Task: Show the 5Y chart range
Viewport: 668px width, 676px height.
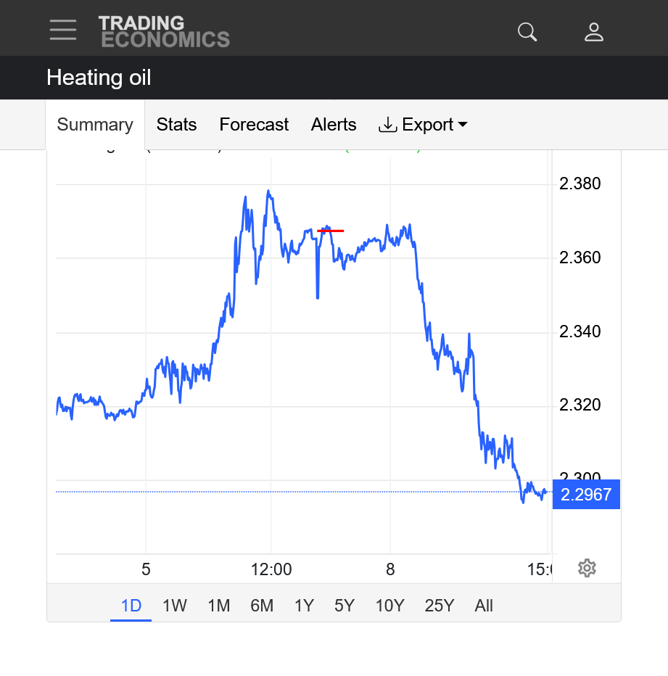Action: click(345, 606)
